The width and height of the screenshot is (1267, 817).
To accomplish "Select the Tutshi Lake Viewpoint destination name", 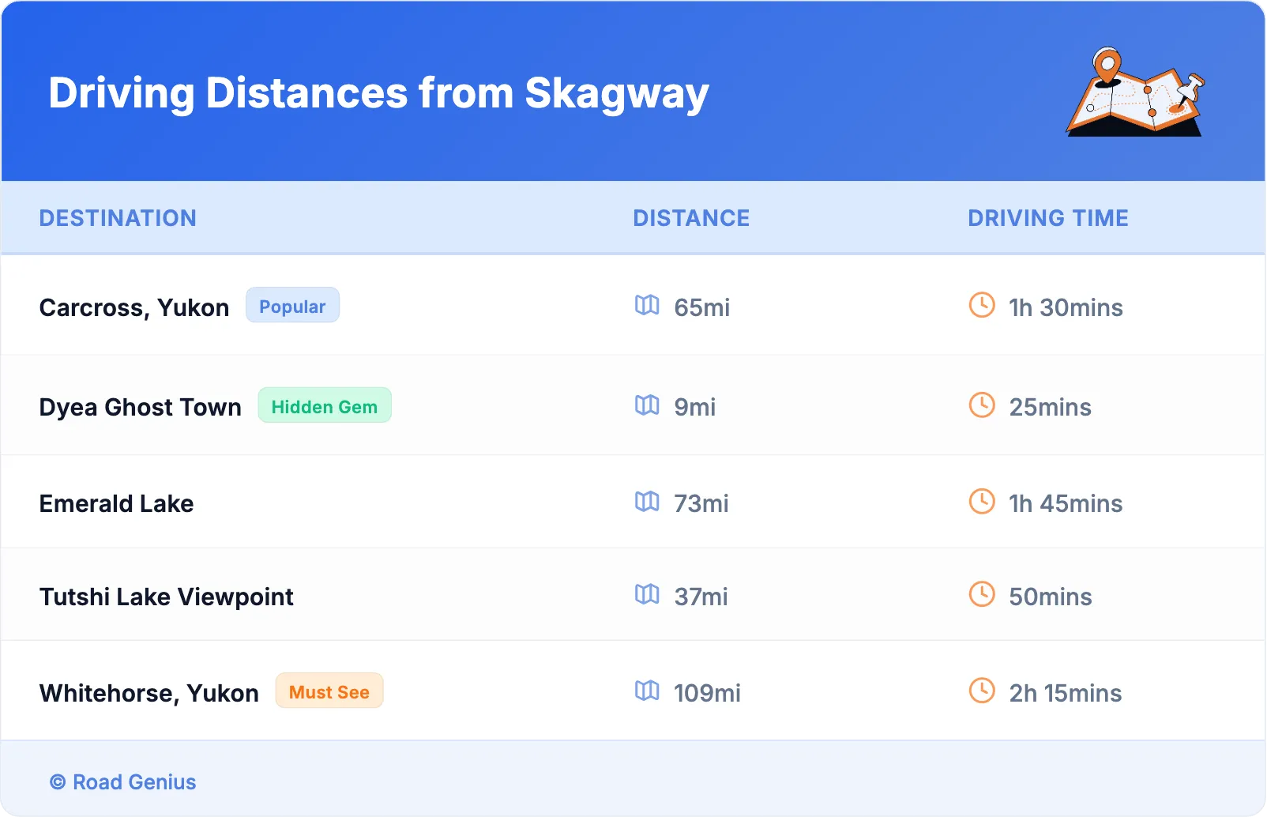I will click(167, 597).
